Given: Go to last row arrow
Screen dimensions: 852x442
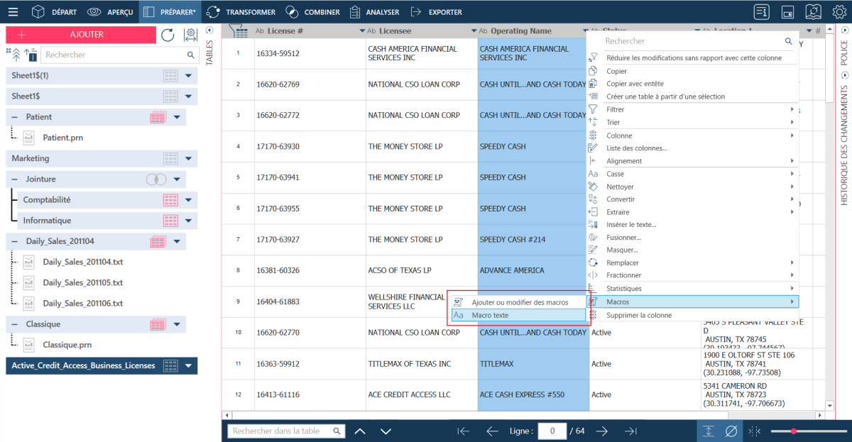Looking at the screenshot, I should [x=630, y=431].
